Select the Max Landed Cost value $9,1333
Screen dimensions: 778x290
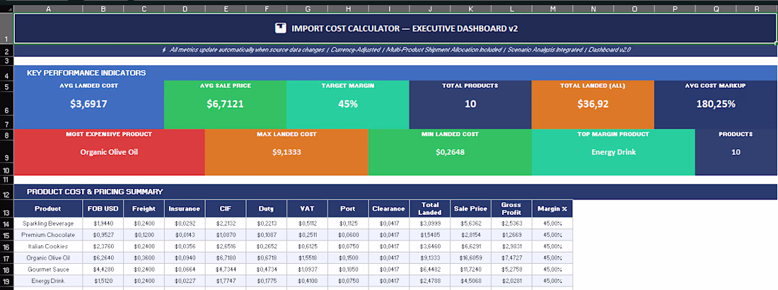pyautogui.click(x=286, y=152)
